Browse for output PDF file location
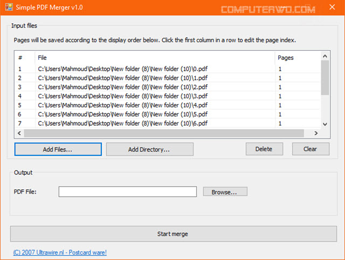This screenshot has width=345, height=260. [x=225, y=191]
